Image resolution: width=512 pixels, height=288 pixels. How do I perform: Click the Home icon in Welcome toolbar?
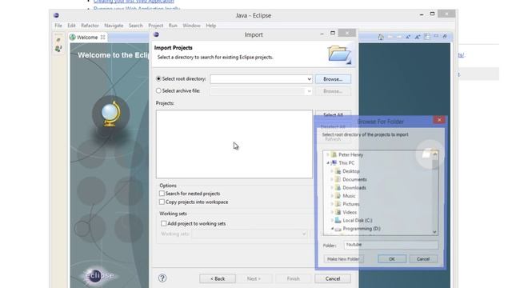coord(381,37)
